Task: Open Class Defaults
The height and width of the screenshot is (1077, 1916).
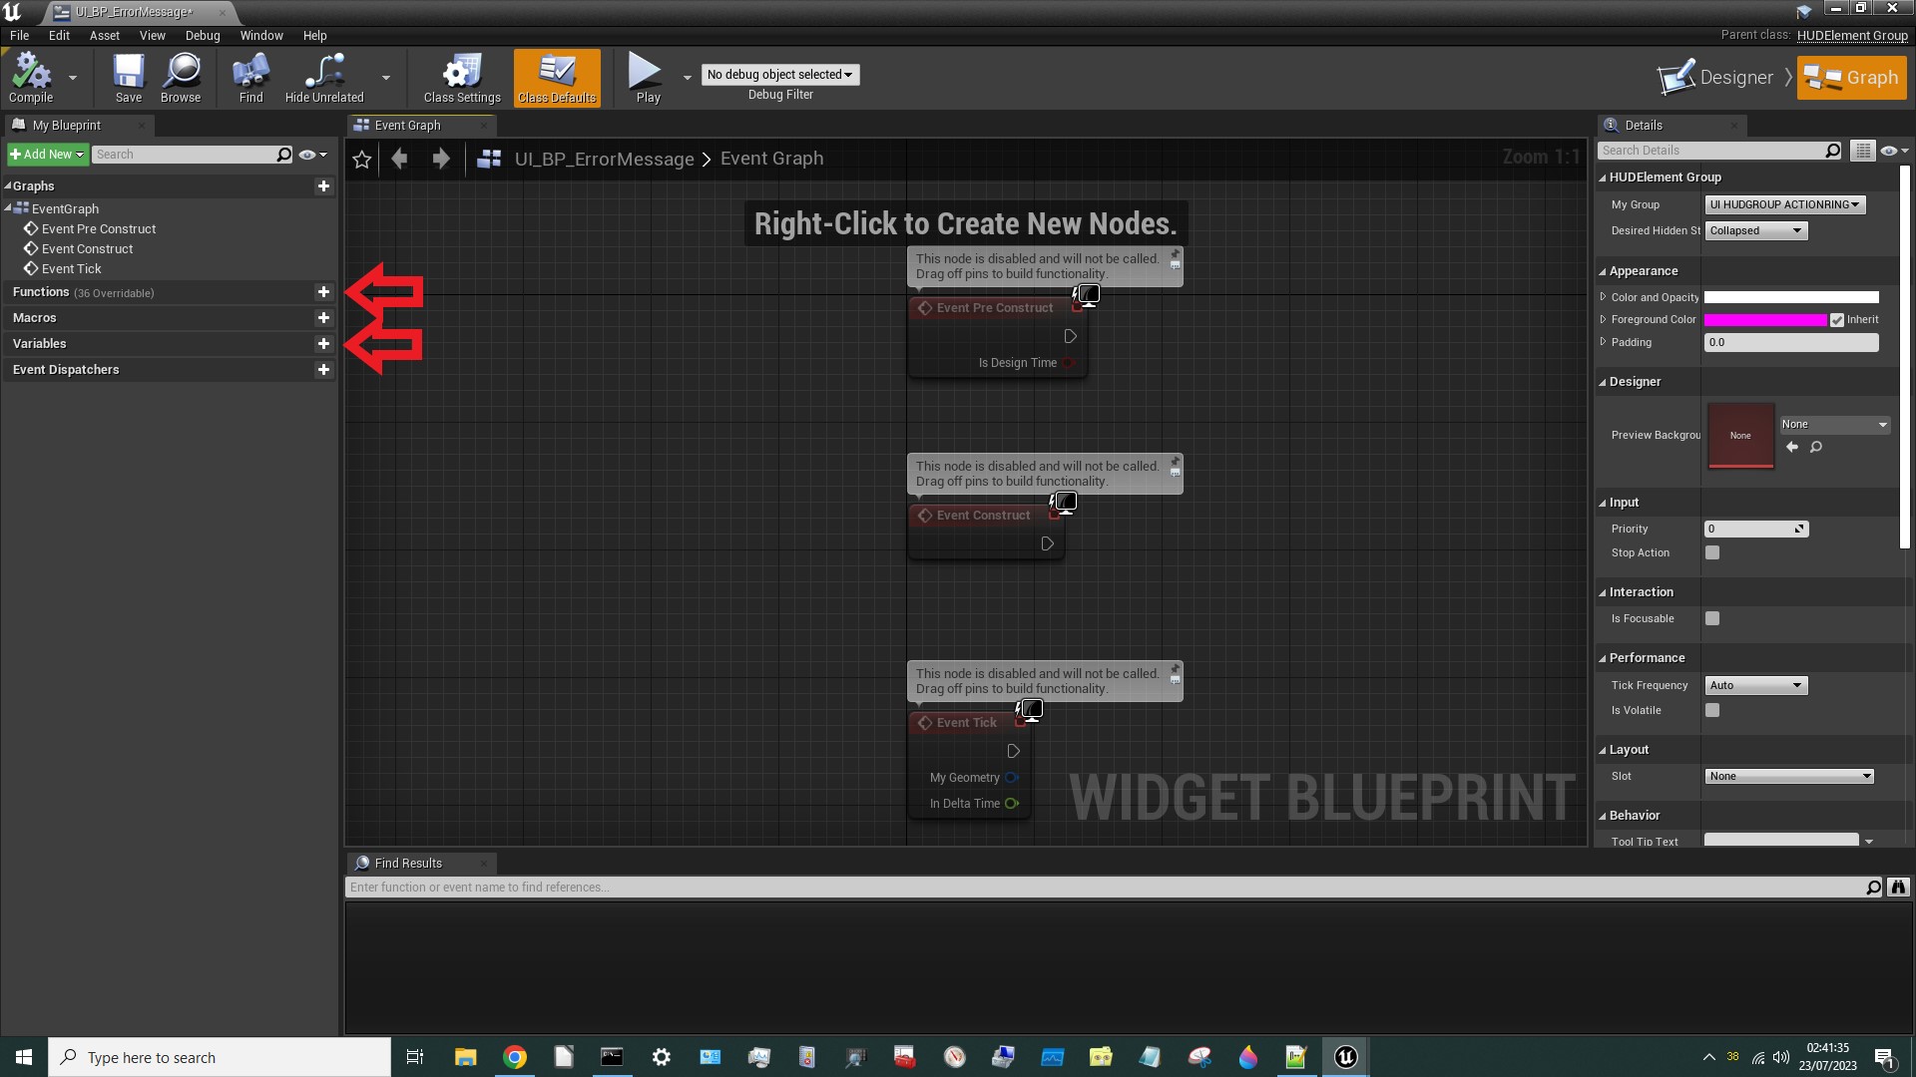Action: (x=557, y=78)
